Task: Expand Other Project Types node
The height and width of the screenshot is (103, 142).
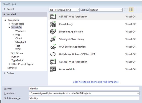Action: 9,64
